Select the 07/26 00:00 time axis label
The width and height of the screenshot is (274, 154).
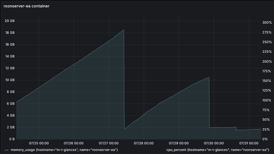click(x=73, y=143)
